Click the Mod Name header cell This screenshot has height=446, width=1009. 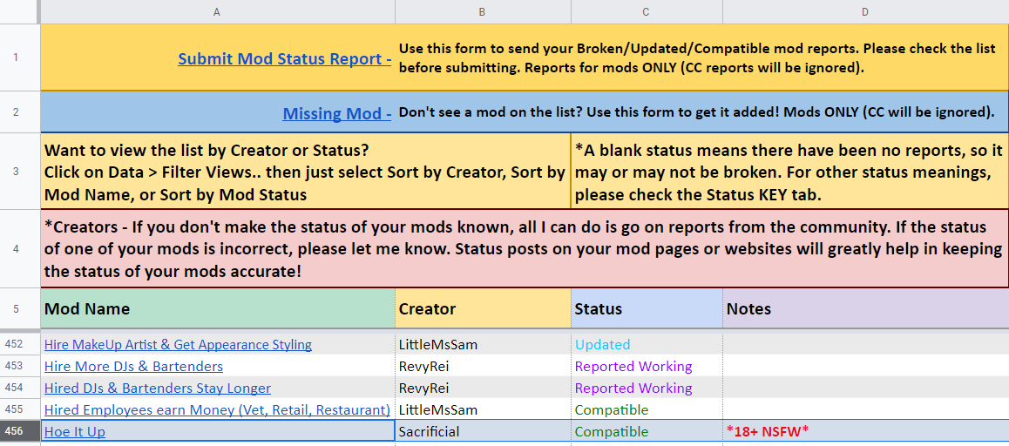[218, 308]
